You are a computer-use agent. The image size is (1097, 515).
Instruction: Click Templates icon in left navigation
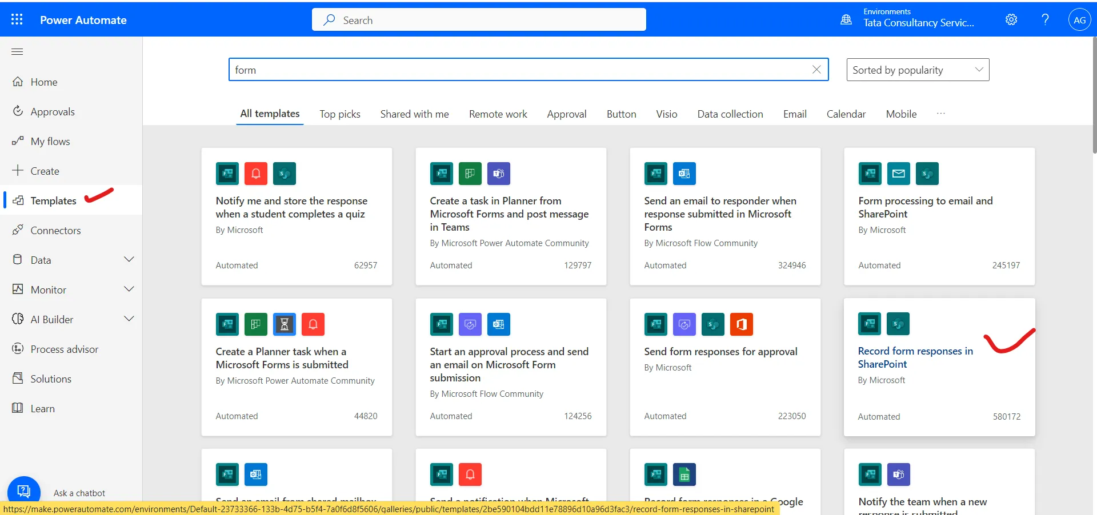click(19, 200)
